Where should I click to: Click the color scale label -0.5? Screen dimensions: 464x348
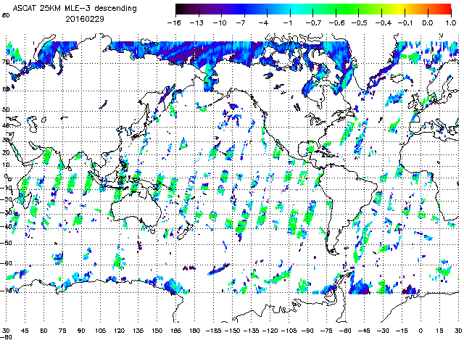click(x=359, y=22)
